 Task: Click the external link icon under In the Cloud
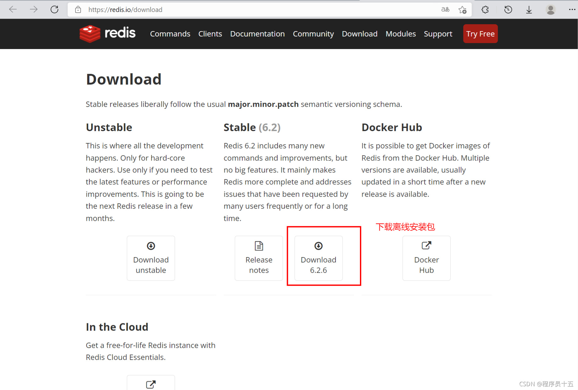pos(151,384)
